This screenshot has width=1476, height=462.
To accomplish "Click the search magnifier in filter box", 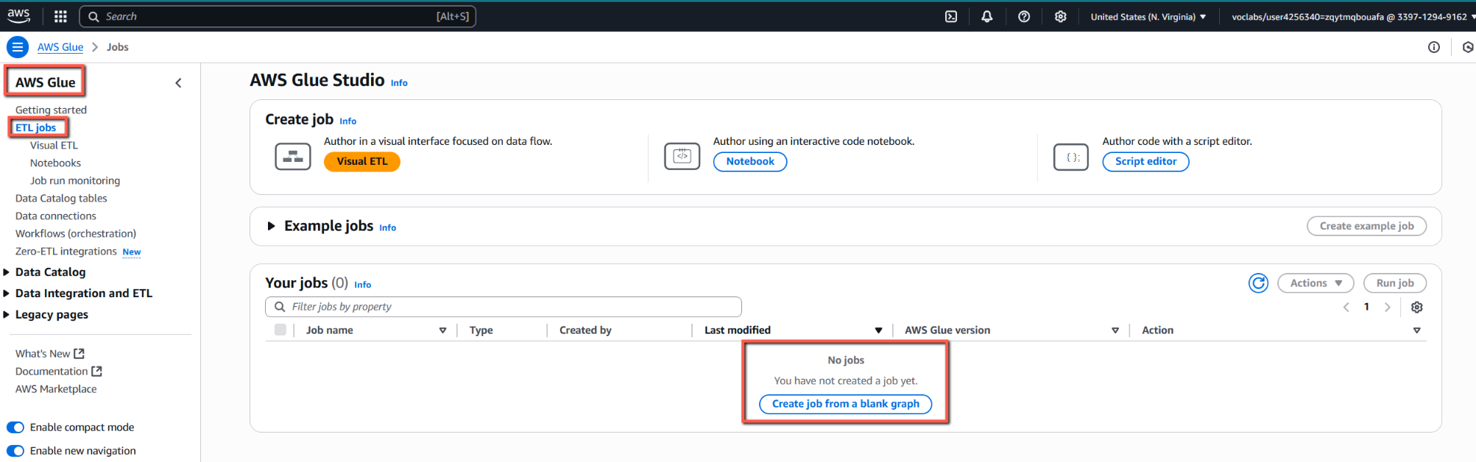I will 280,307.
